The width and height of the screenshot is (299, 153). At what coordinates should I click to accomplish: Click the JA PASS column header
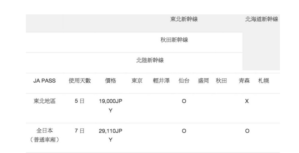(44, 81)
